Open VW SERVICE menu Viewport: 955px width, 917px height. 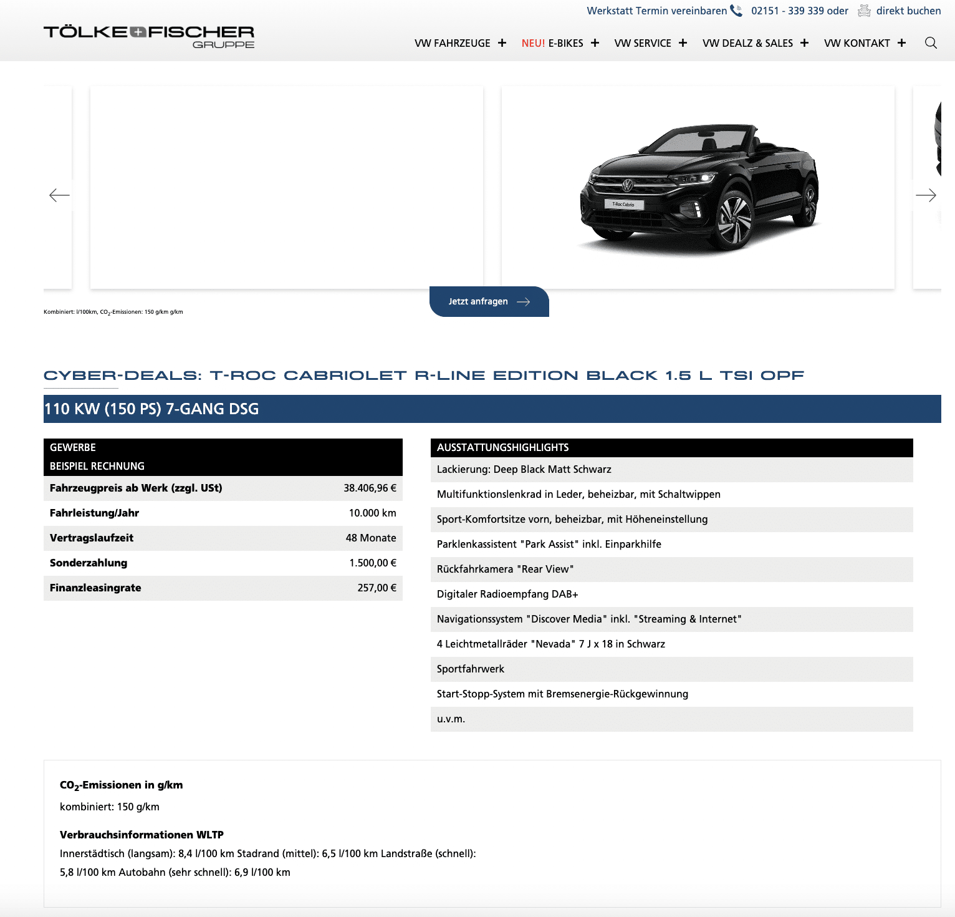(643, 43)
